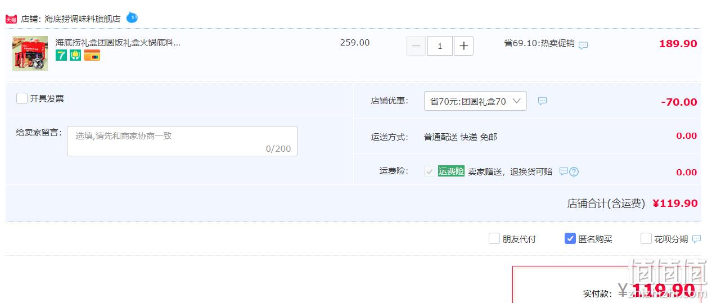The height and width of the screenshot is (303, 712).
Task: Open the info bubble next to store discount dropdown
Action: [542, 101]
